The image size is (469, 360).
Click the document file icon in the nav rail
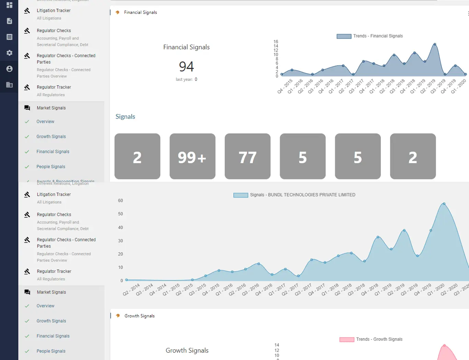pos(9,21)
